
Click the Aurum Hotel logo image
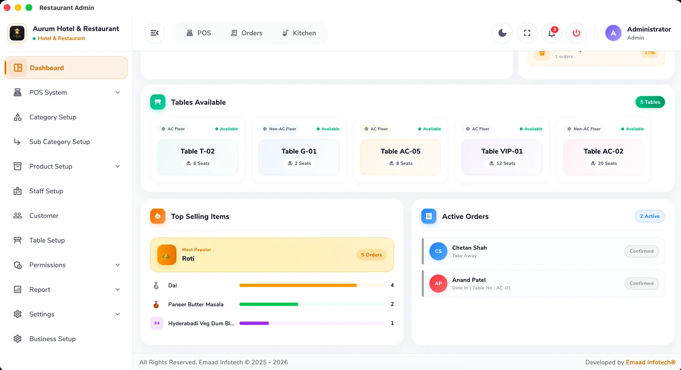tap(18, 33)
